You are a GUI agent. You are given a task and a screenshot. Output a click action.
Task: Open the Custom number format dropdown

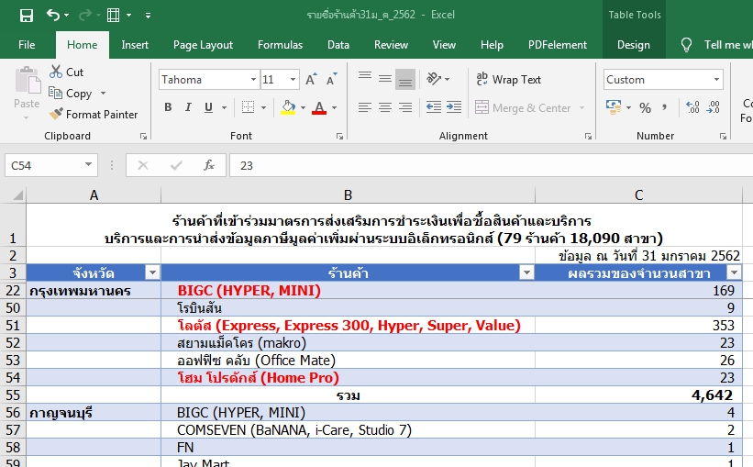(716, 79)
